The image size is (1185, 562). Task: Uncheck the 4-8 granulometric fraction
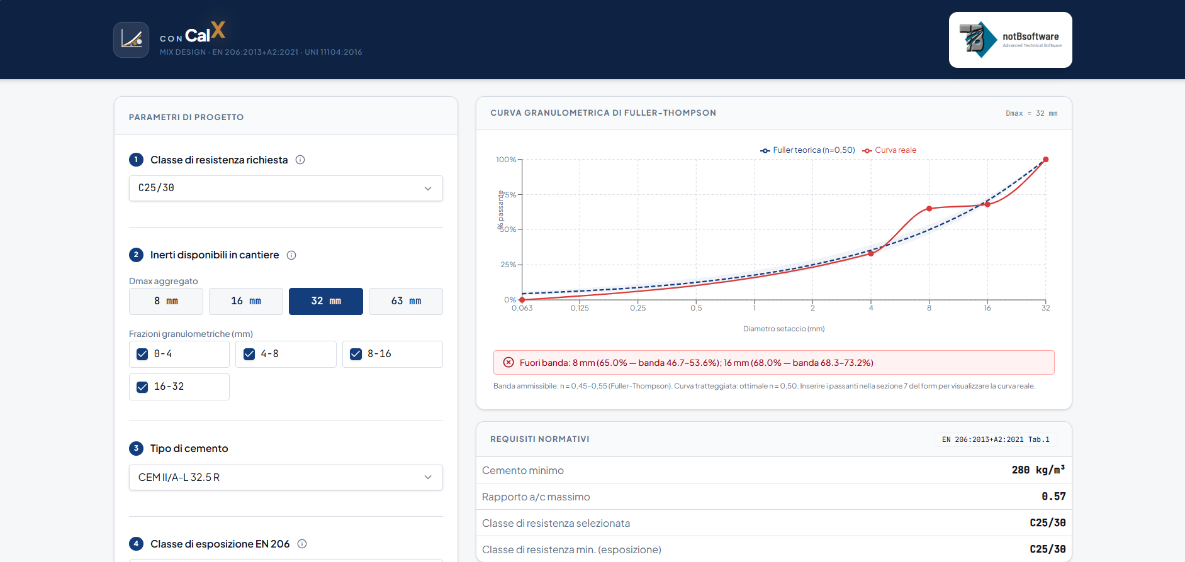249,354
